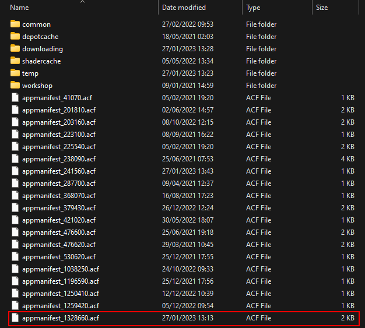Click file icon of appmanifest_1328660.acf
365x328 pixels.
(x=15, y=318)
